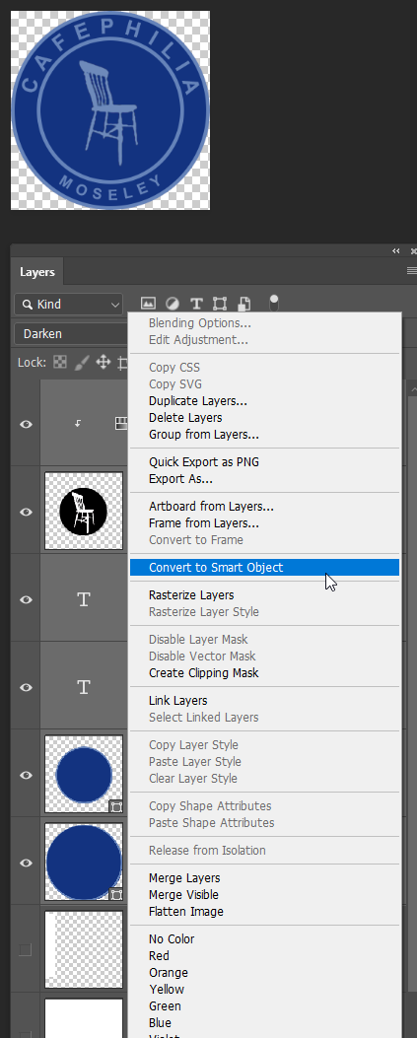This screenshot has width=417, height=1038.
Task: Choose Link Layers
Action: point(178,701)
